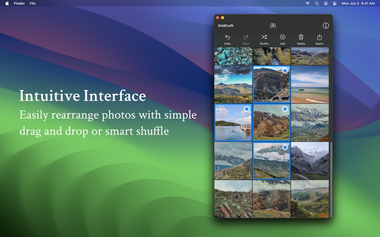Delete selected photos with trash icon

pyautogui.click(x=301, y=37)
